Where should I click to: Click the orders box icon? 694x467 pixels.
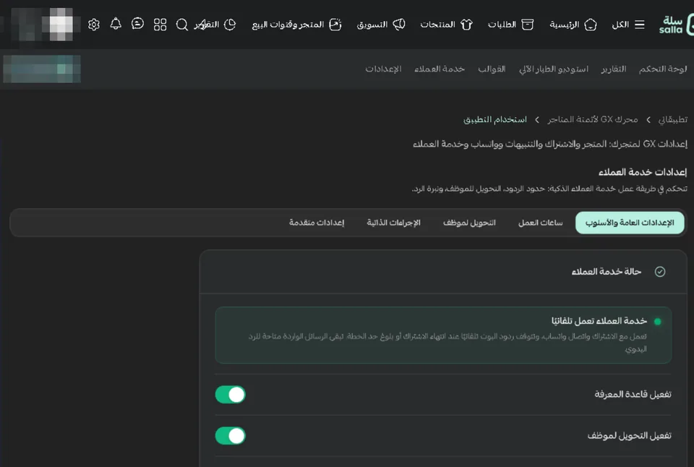coord(528,25)
